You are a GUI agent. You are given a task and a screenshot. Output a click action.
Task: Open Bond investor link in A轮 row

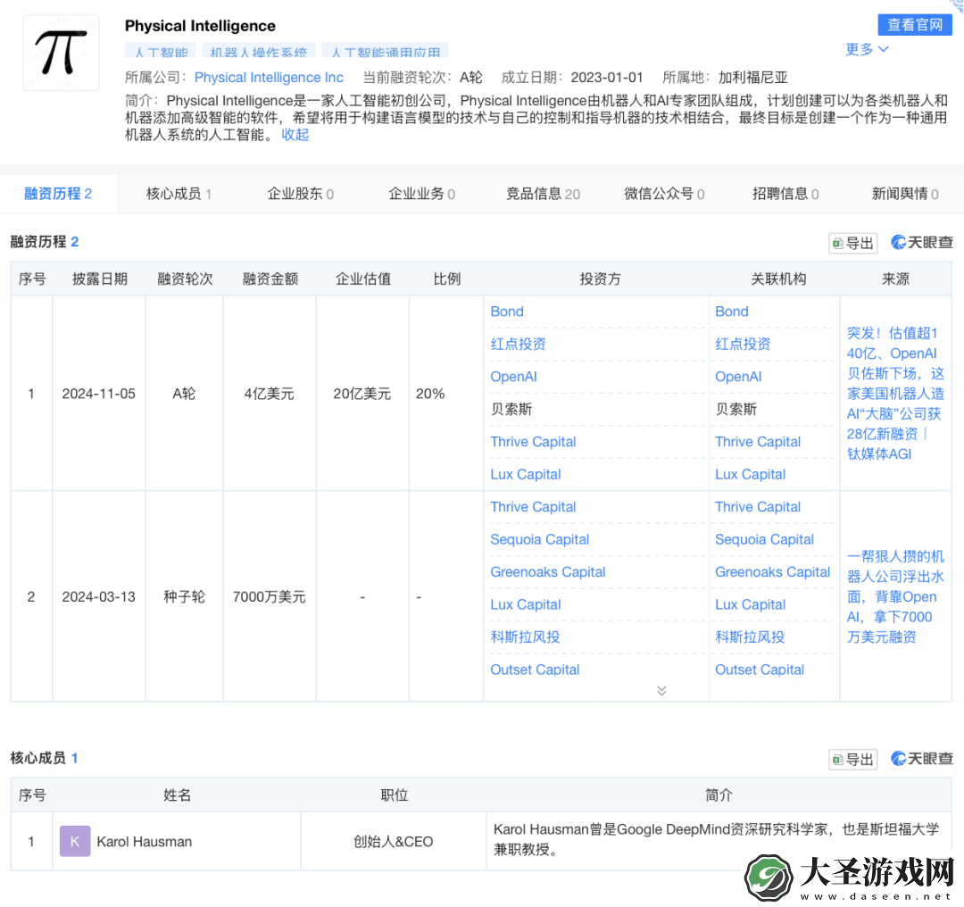(507, 312)
